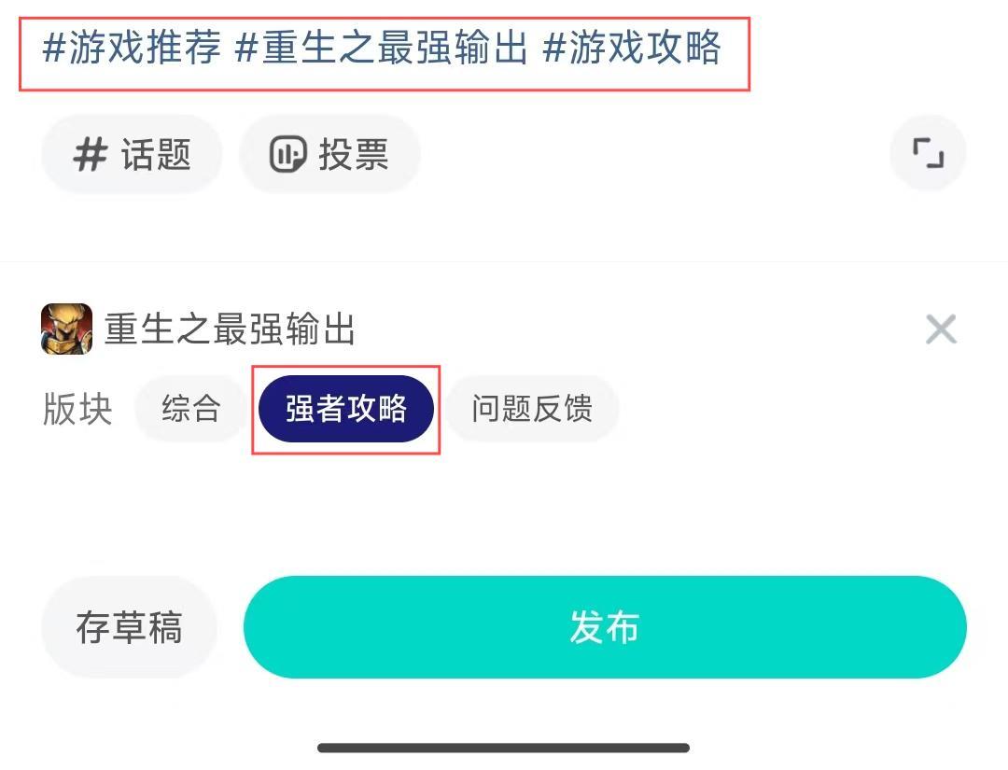The width and height of the screenshot is (1008, 770).
Task: Click the 话题 topic label
Action: pyautogui.click(x=156, y=154)
